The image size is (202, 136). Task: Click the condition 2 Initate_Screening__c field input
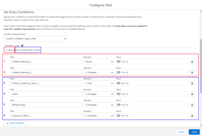pyautogui.click(x=46, y=72)
